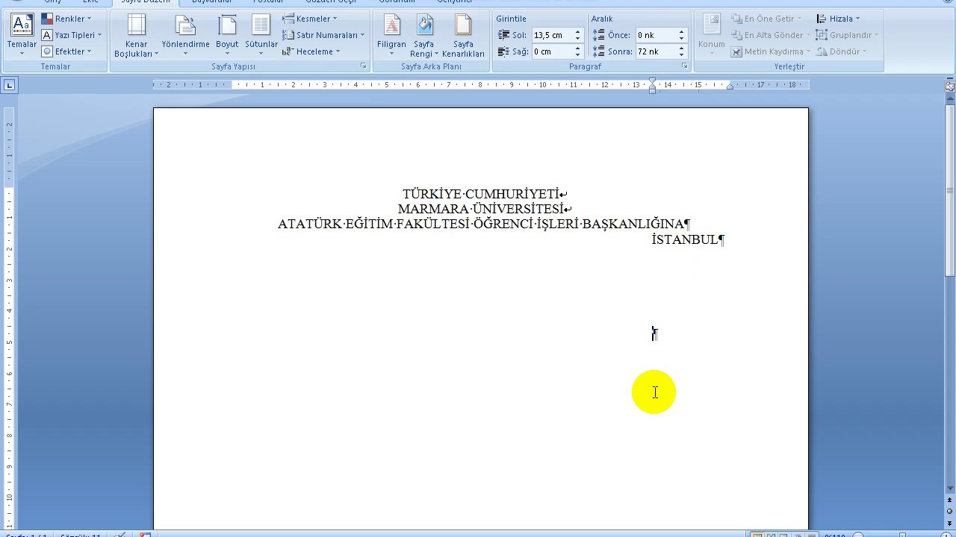Open the Sayfa Rengi page color menu
This screenshot has height=537, width=956.
tap(423, 36)
